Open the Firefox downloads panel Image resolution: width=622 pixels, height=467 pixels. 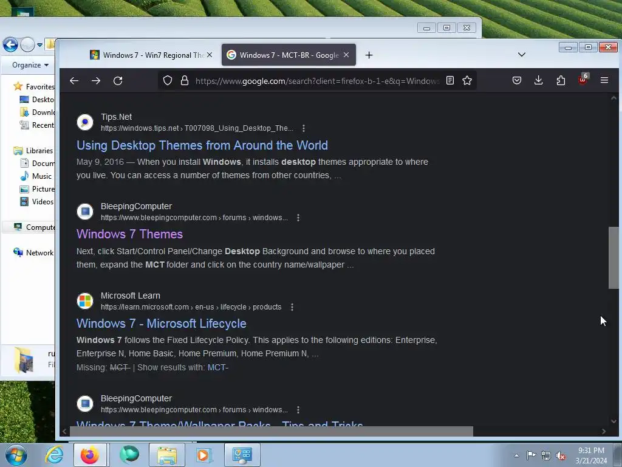pyautogui.click(x=538, y=81)
